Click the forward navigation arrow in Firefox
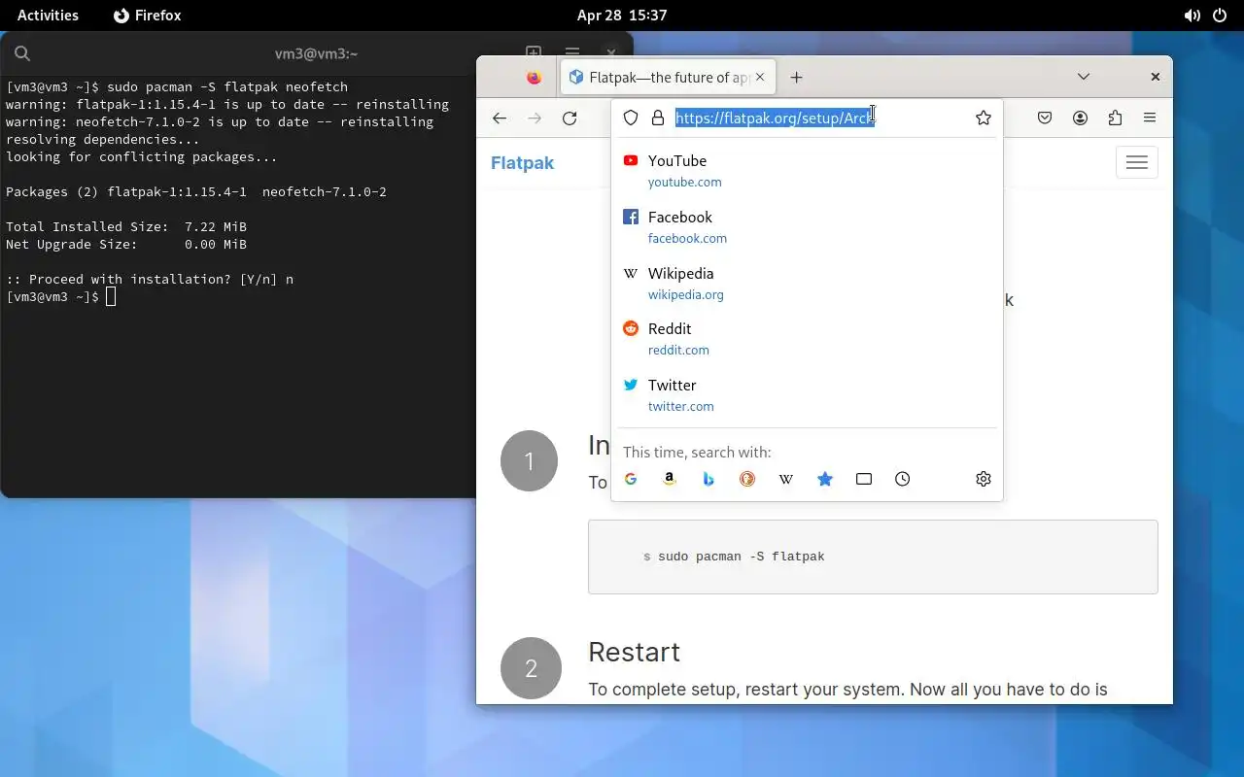This screenshot has height=777, width=1244. 535,118
